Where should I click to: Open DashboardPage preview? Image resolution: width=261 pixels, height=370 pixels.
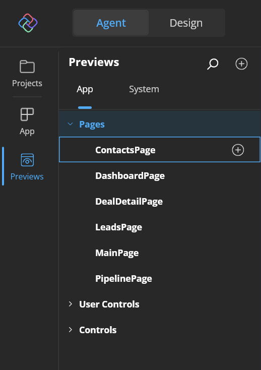[130, 176]
